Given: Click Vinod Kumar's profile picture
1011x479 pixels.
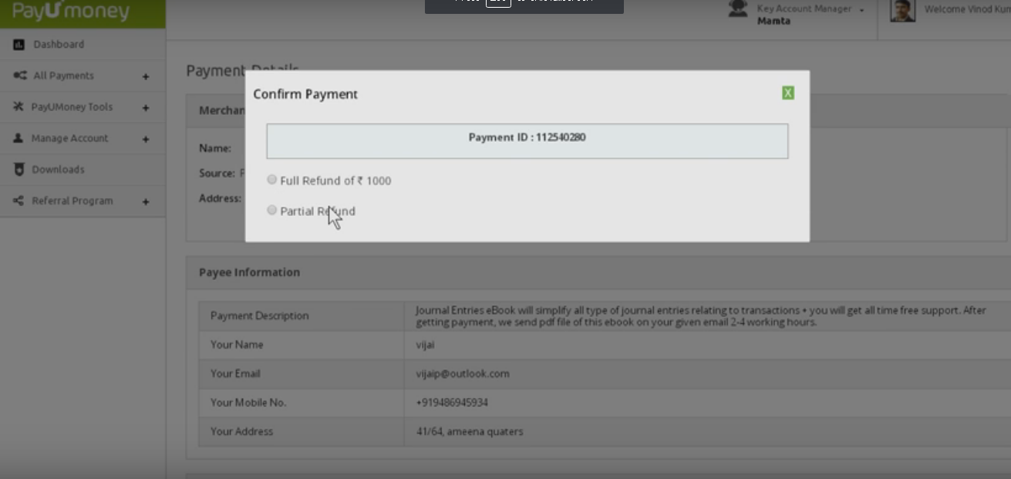Looking at the screenshot, I should pos(902,10).
